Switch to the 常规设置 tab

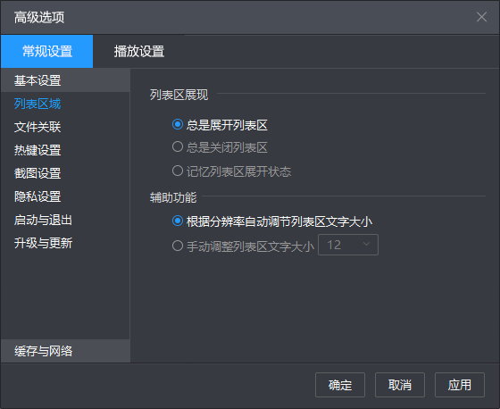coord(46,52)
